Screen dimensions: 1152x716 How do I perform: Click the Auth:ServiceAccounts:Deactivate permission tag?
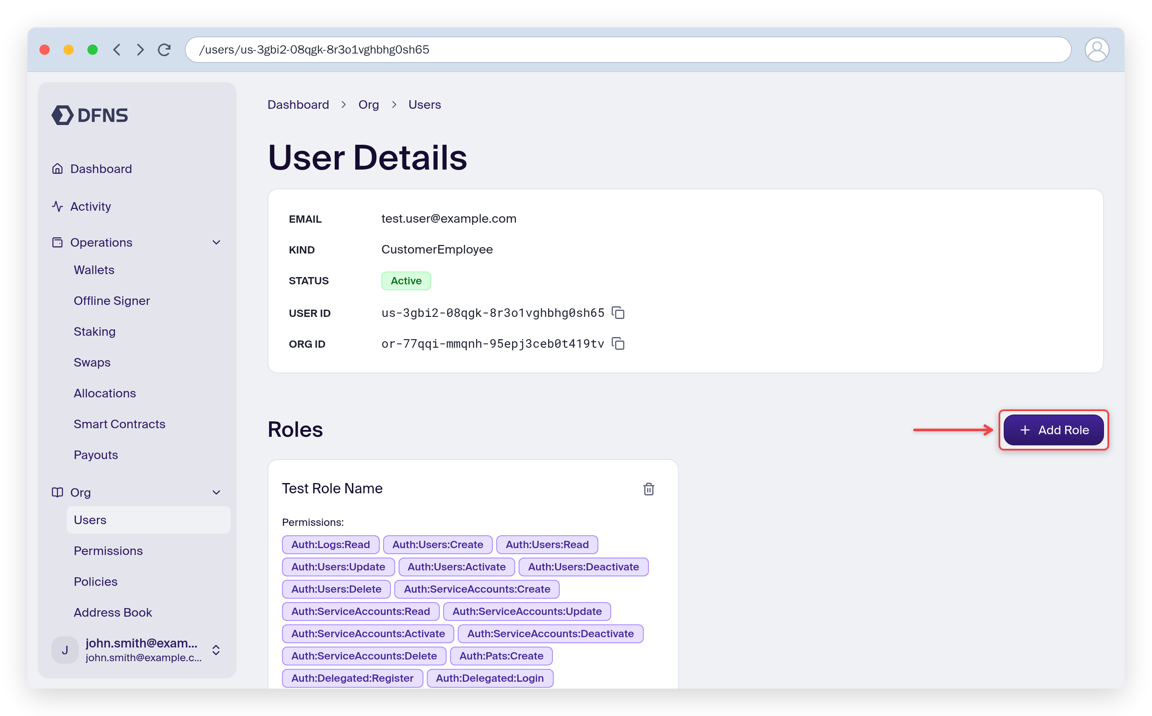click(x=551, y=634)
